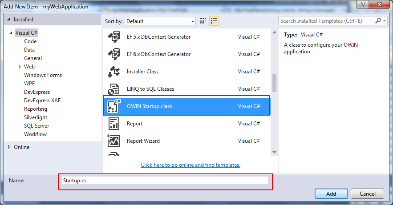Select the Silverlight category

(36, 117)
